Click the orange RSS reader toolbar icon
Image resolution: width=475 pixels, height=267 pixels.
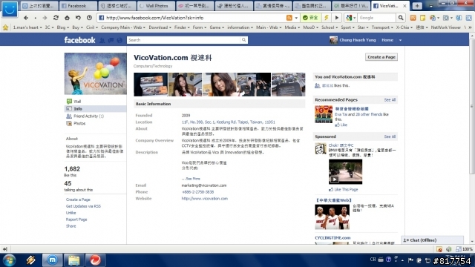pos(413,18)
